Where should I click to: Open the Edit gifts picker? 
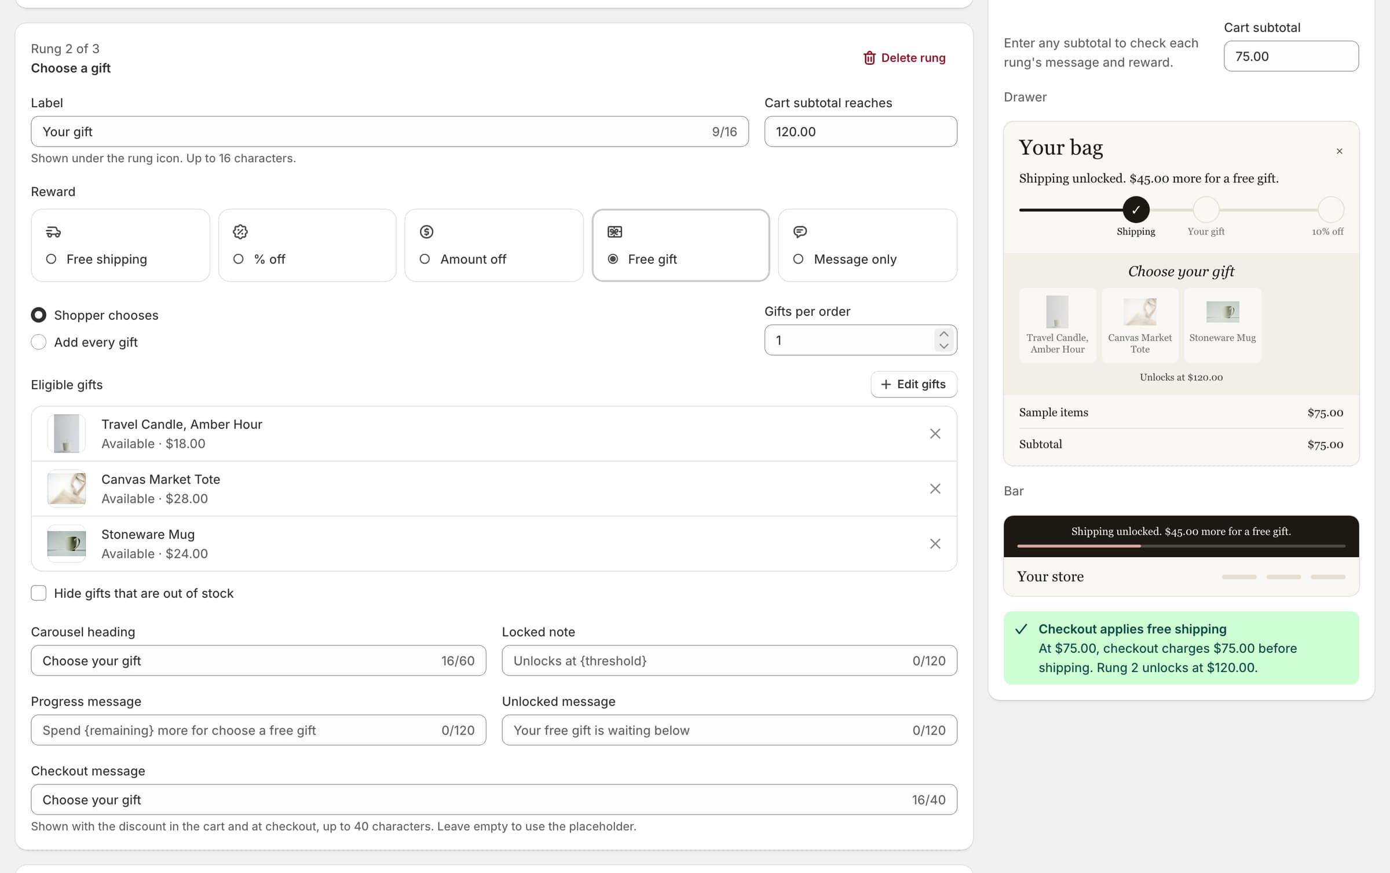click(x=913, y=384)
